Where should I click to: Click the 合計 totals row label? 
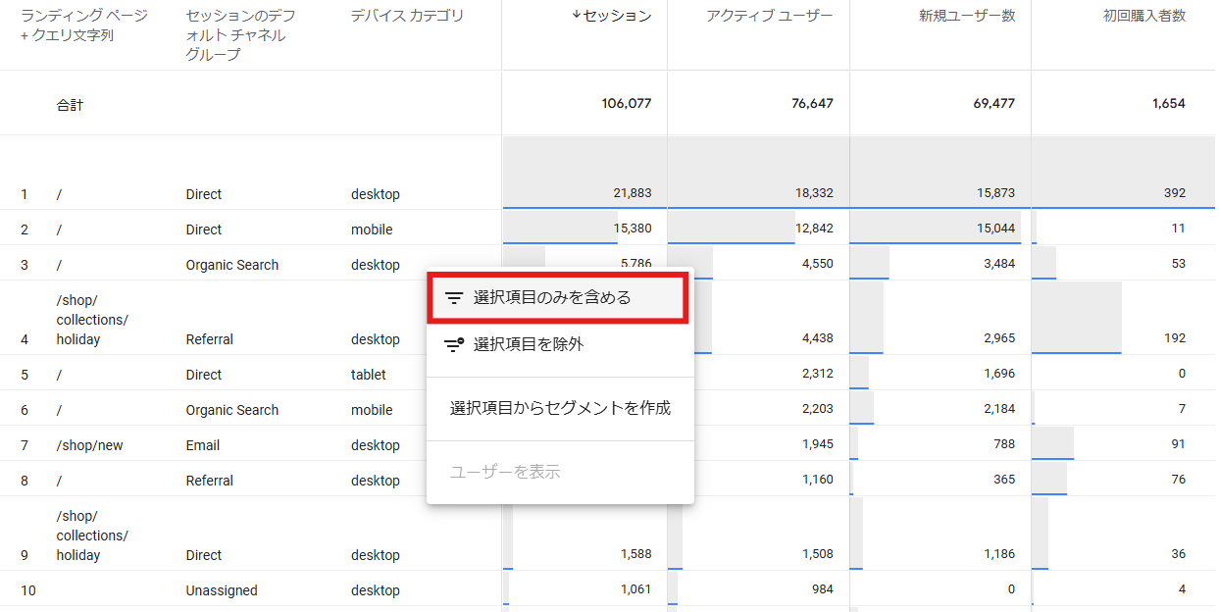[x=70, y=104]
